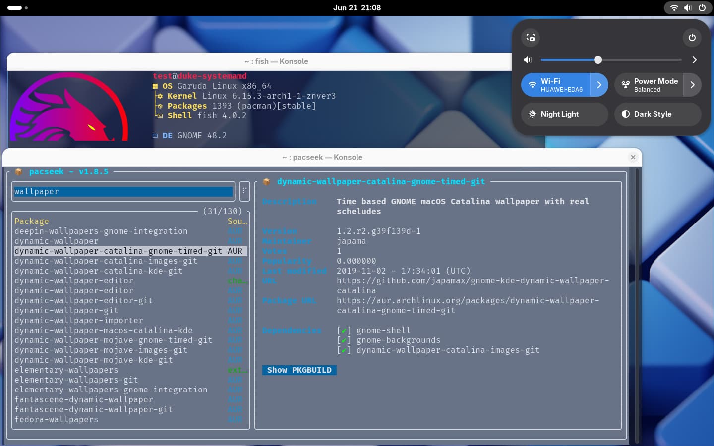This screenshot has height=446, width=714.
Task: Select dynamic-wallpaper package row
Action: coord(130,241)
